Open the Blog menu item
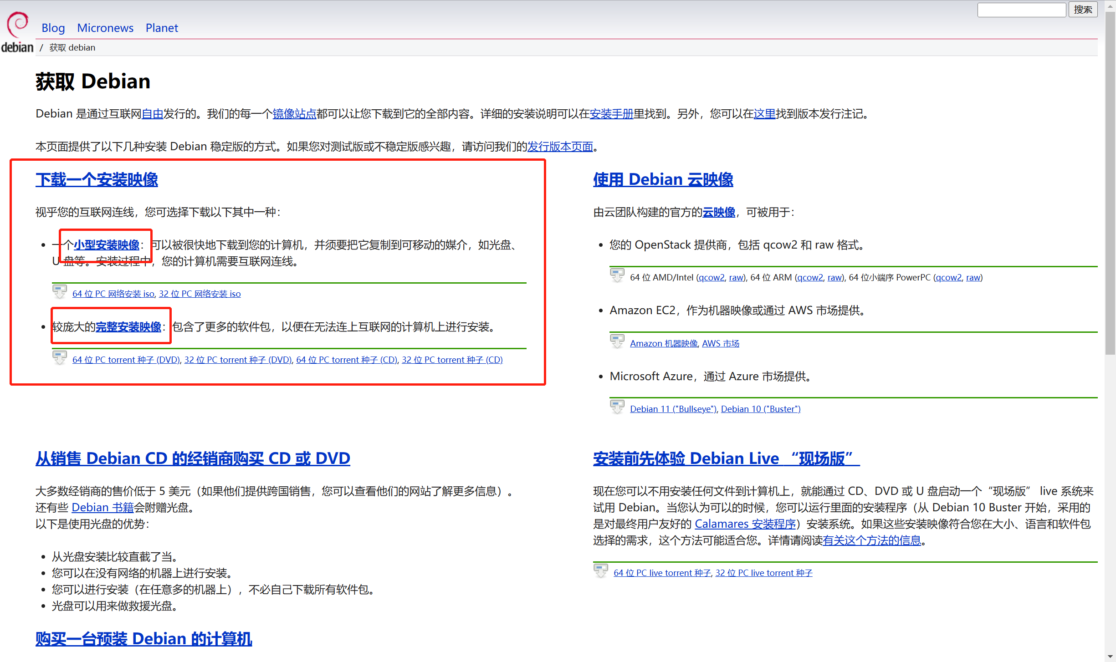 point(53,28)
